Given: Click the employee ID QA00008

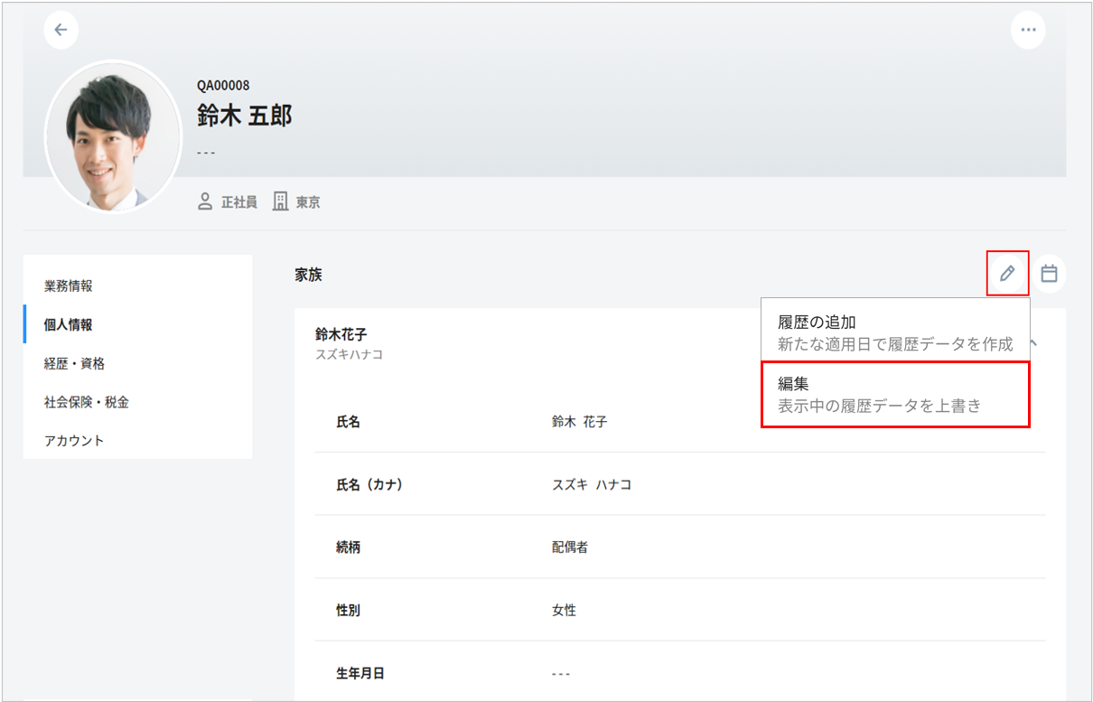Looking at the screenshot, I should click(223, 86).
